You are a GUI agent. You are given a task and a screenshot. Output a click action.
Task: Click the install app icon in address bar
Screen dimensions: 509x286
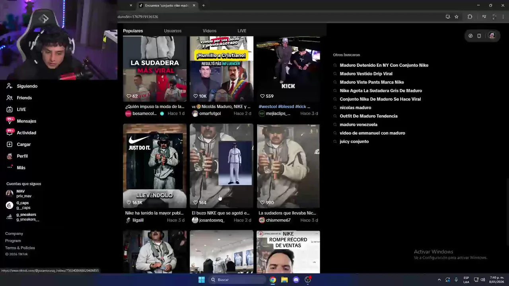coord(448,17)
